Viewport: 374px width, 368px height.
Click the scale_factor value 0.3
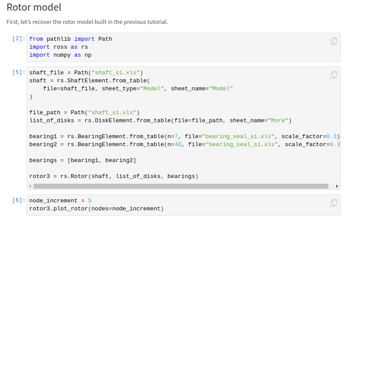point(331,136)
